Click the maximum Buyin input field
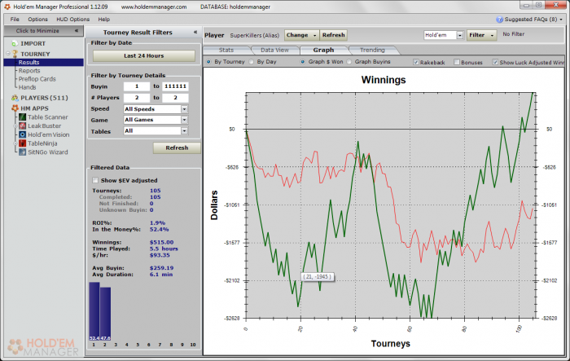The width and height of the screenshot is (570, 361). (175, 86)
